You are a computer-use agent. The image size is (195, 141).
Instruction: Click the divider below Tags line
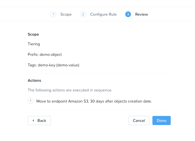(x=99, y=73)
